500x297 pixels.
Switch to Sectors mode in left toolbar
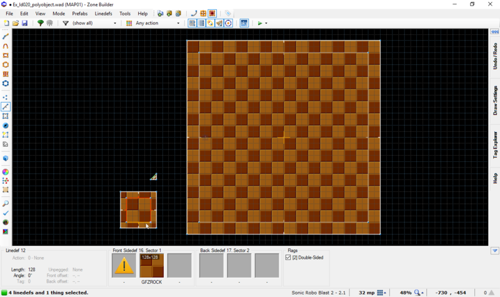(6, 116)
